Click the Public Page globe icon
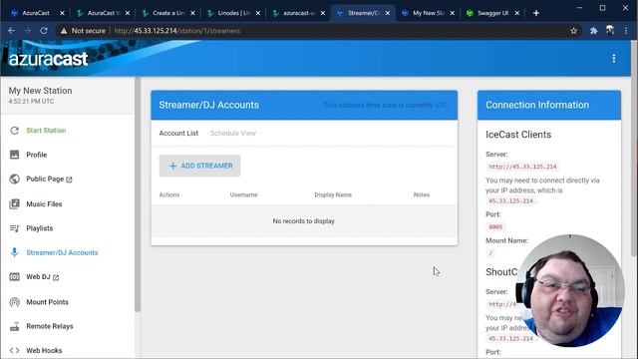 coord(14,179)
